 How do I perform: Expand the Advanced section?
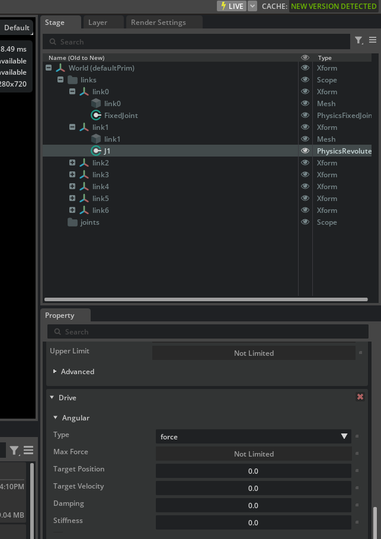pos(55,372)
